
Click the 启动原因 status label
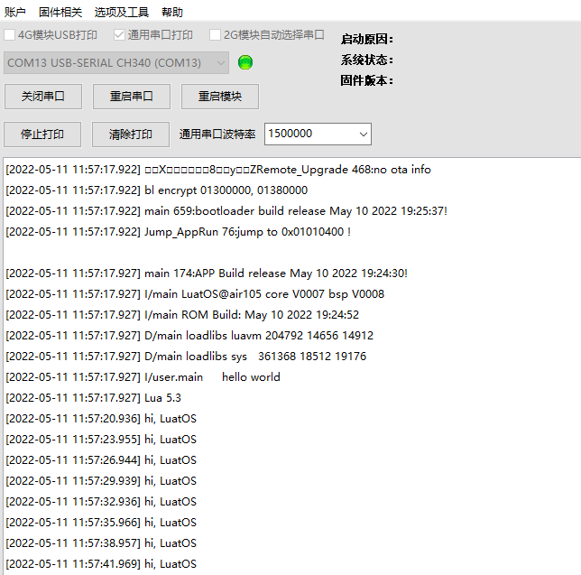(x=366, y=39)
